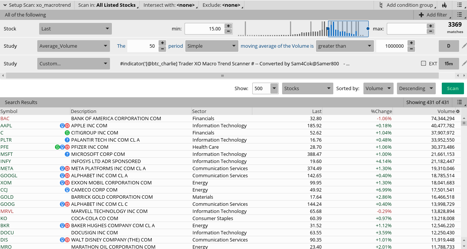Click the lightbulb icon beside XOM
Image resolution: width=467 pixels, height=249 pixels.
coord(62,183)
